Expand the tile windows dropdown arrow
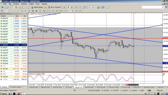The height and width of the screenshot is (95, 168). pyautogui.click(x=86, y=7)
